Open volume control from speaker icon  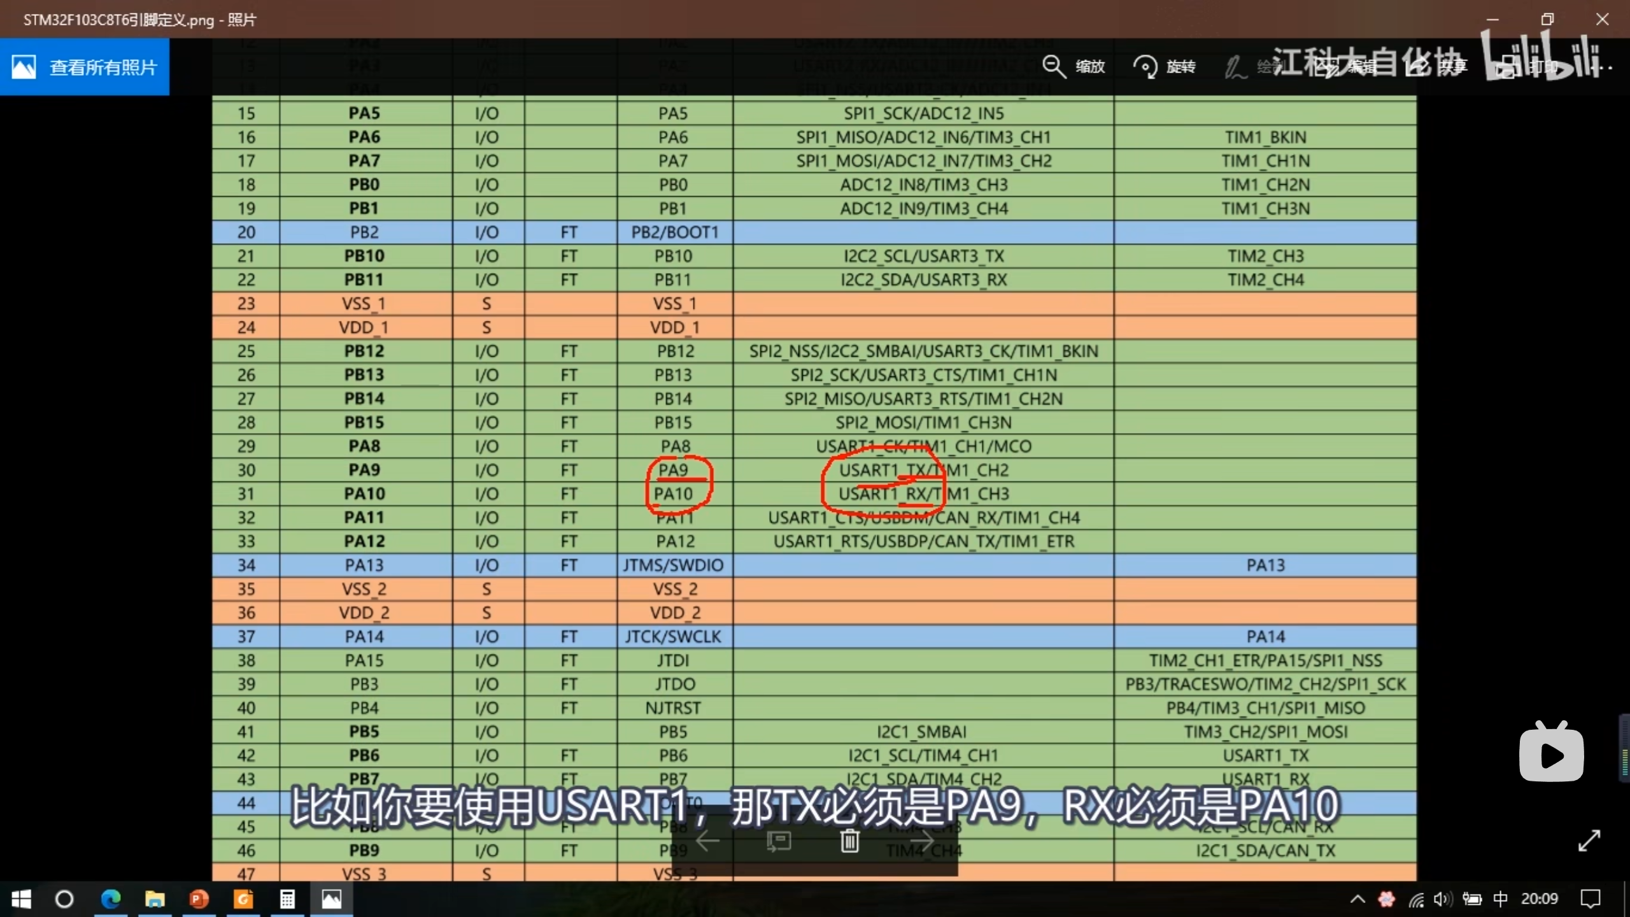[1442, 899]
